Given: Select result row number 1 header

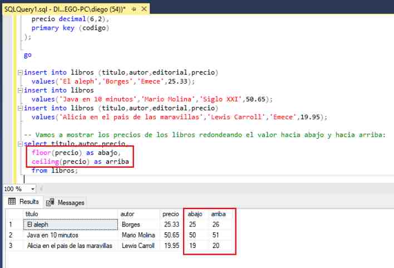Looking at the screenshot, I should click(x=14, y=225).
